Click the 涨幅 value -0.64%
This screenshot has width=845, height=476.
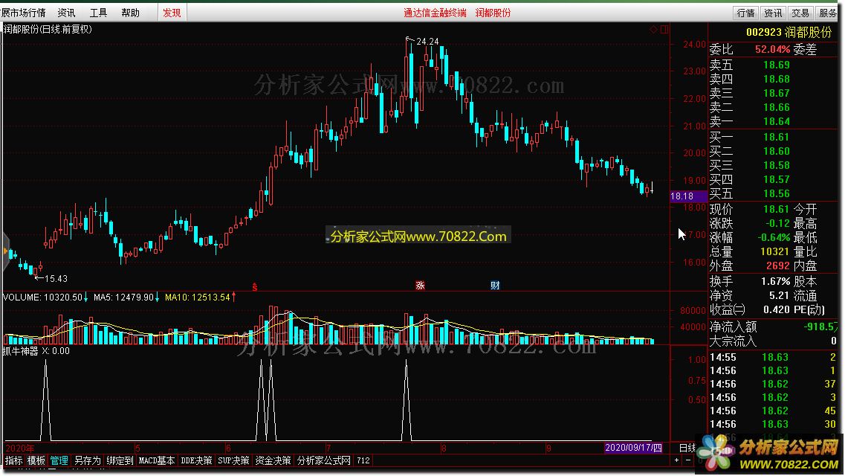click(774, 237)
